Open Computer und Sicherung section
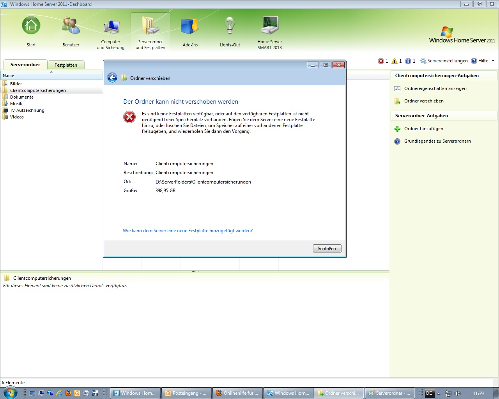The width and height of the screenshot is (499, 399). (x=111, y=33)
